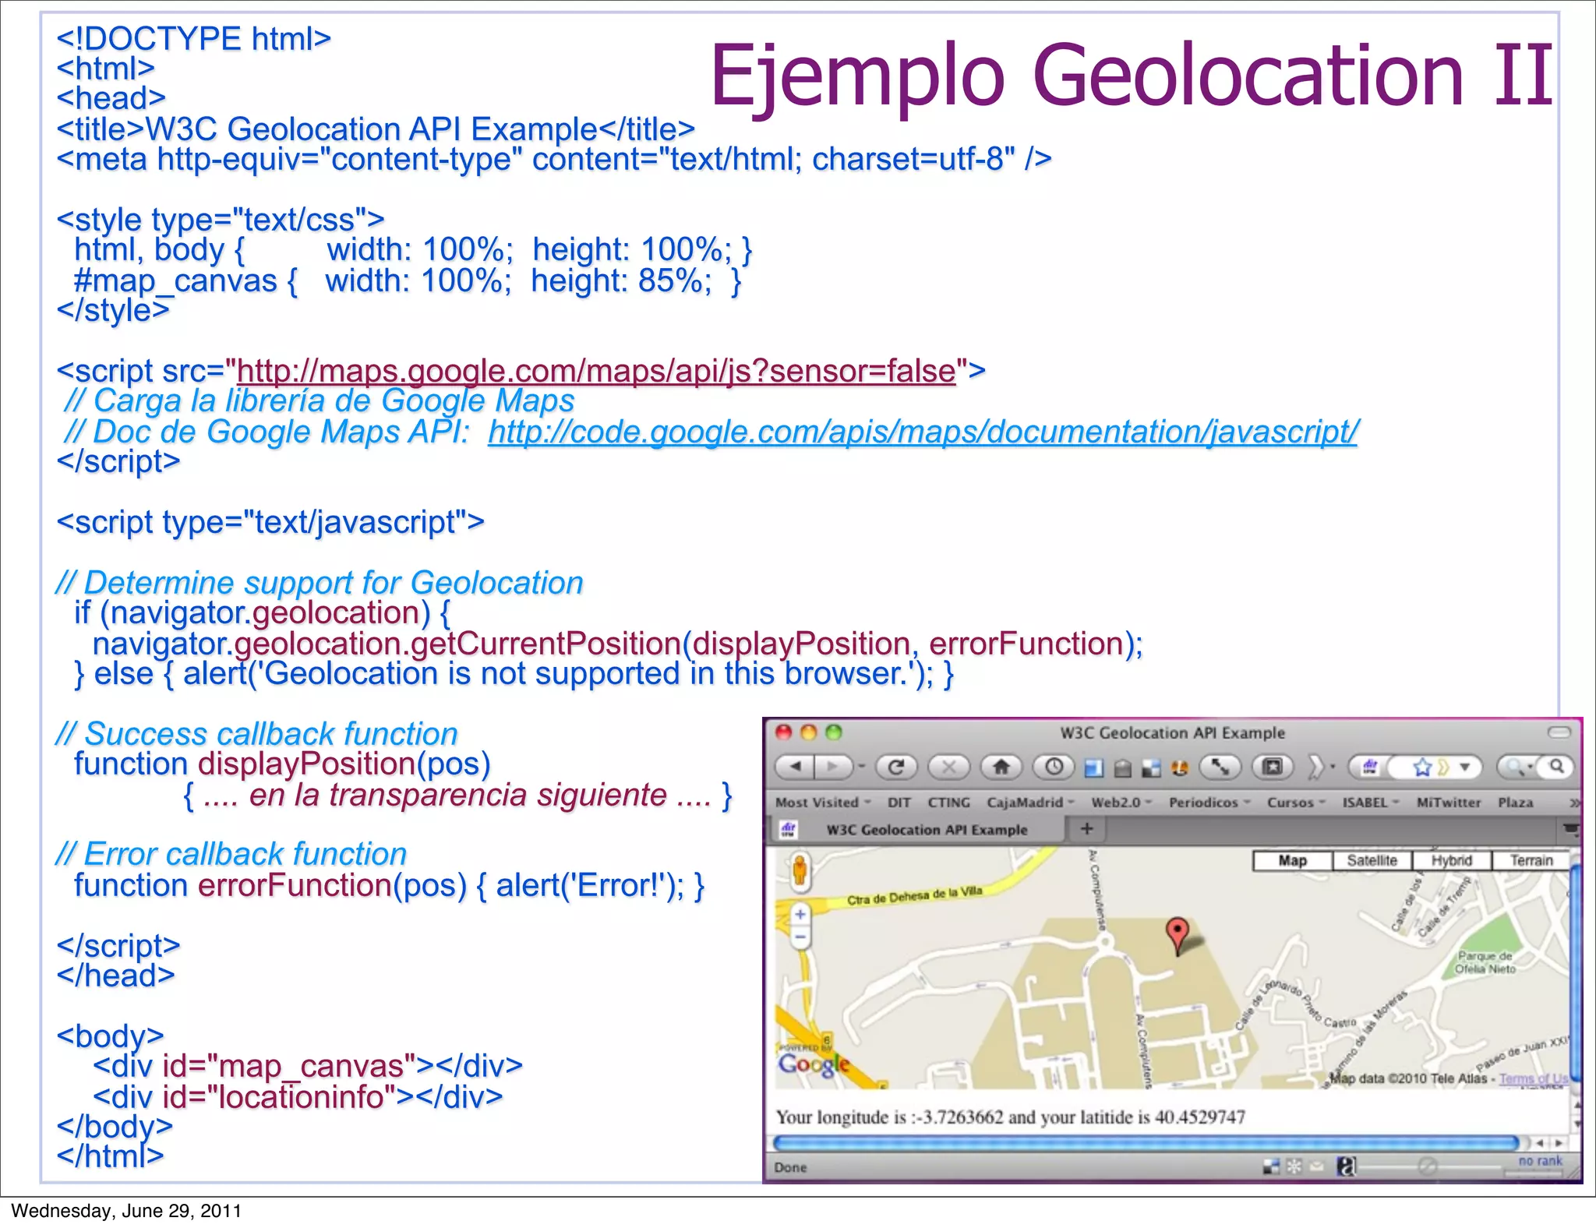Image resolution: width=1596 pixels, height=1228 pixels.
Task: Click the longitude and latitude text line
Action: 1011,1117
